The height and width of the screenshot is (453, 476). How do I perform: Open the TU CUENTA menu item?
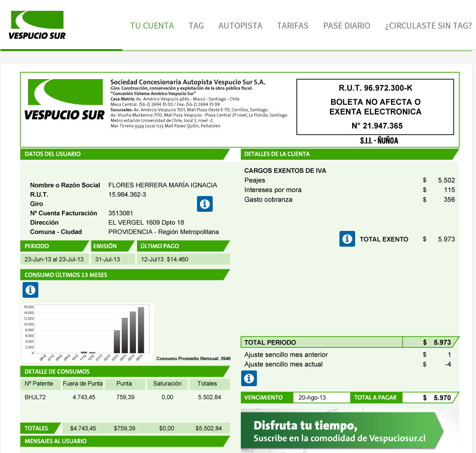[x=152, y=26]
